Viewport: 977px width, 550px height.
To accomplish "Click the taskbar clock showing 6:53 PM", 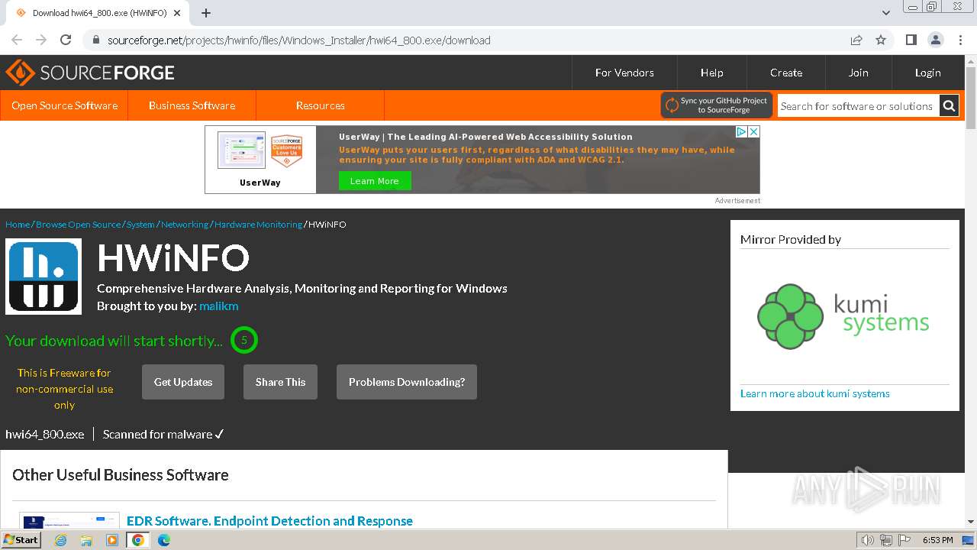I will point(937,540).
